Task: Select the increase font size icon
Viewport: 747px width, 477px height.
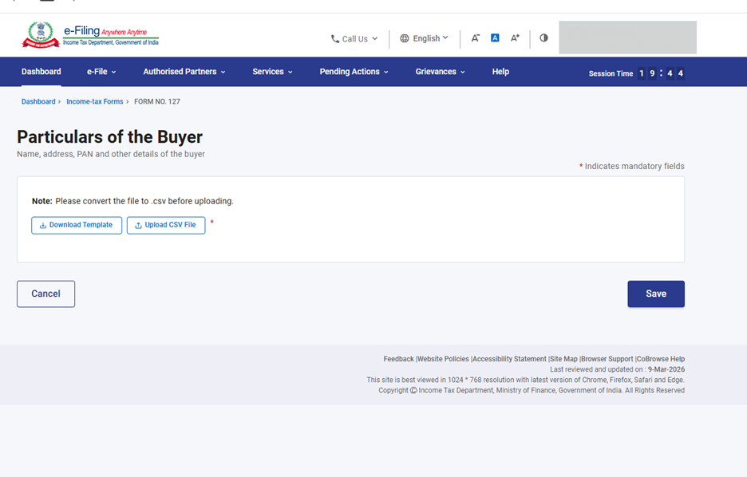Action: pyautogui.click(x=514, y=37)
